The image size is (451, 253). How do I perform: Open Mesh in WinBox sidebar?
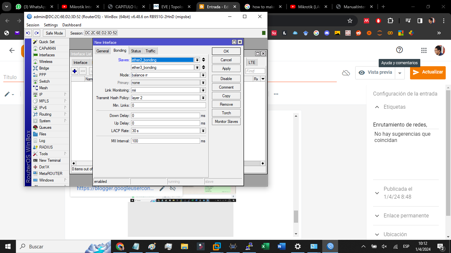pyautogui.click(x=43, y=88)
